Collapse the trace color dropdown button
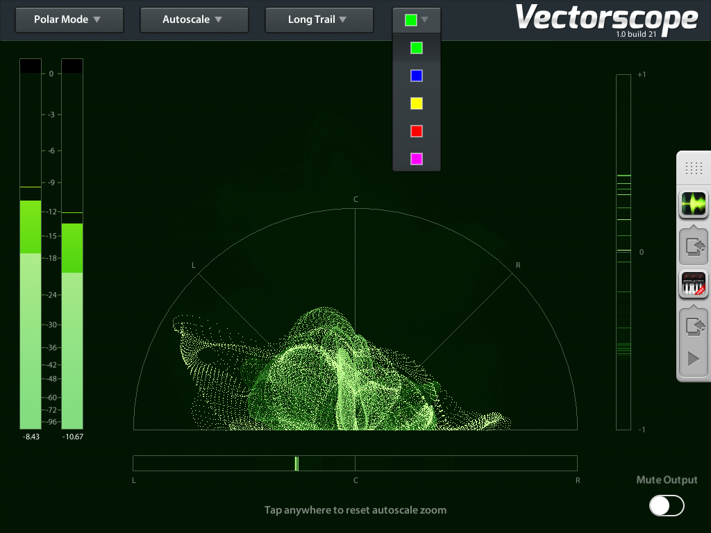Screen dimensions: 711x533 click(417, 20)
